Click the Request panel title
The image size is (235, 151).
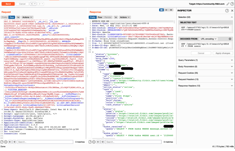(x=6, y=12)
